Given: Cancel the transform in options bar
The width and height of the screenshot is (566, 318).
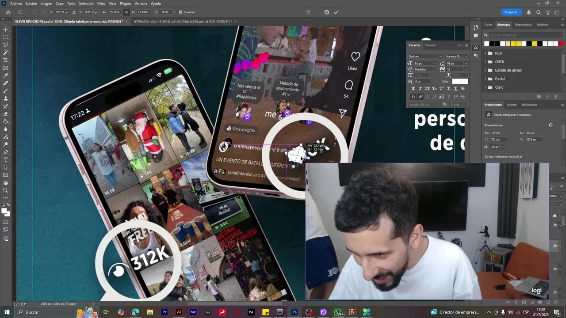Looking at the screenshot, I should (327, 12).
